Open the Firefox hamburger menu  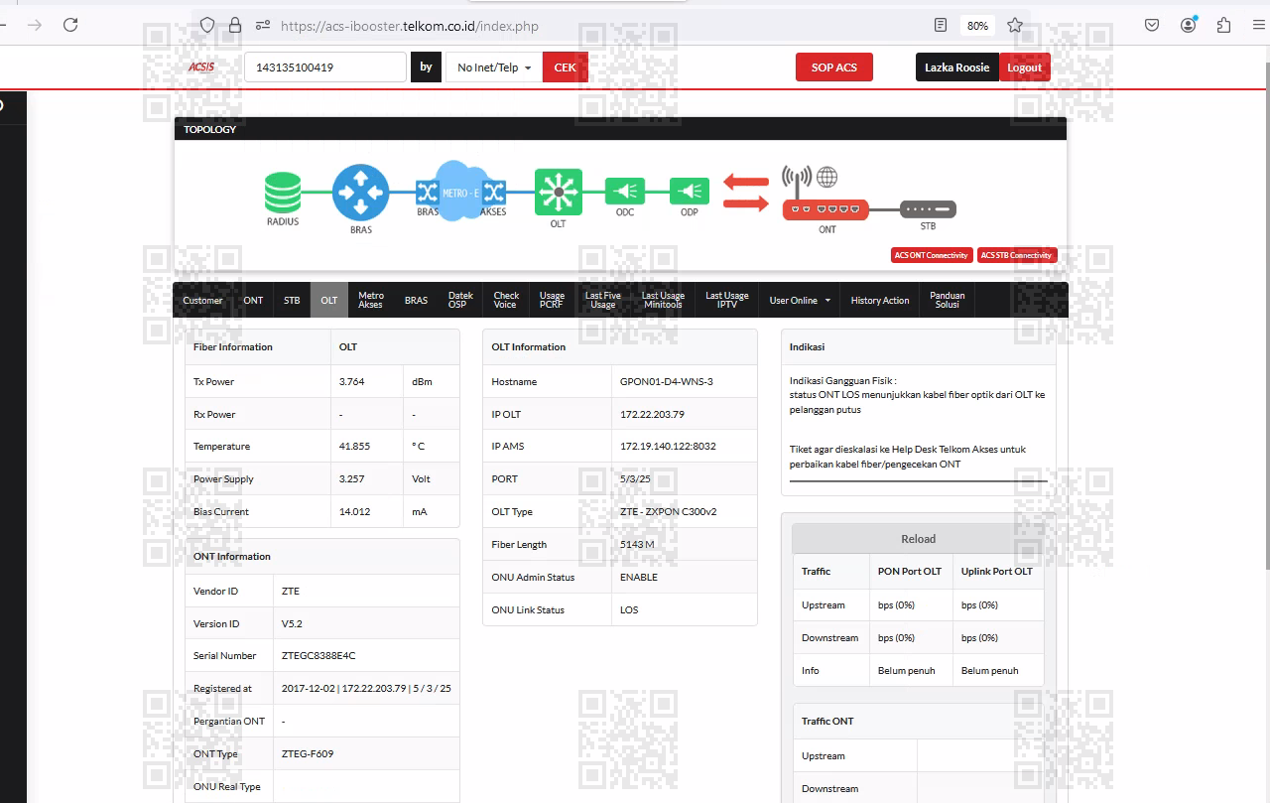coord(1258,25)
